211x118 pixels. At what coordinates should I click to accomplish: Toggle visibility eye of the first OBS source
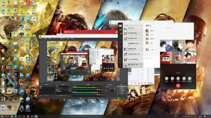(x=69, y=87)
